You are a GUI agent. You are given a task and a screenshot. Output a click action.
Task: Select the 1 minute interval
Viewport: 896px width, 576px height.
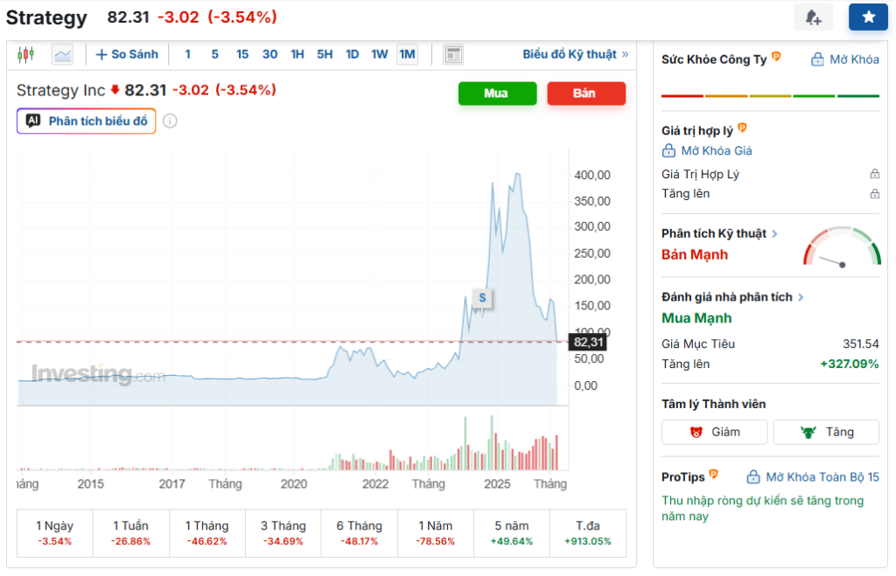pos(187,54)
